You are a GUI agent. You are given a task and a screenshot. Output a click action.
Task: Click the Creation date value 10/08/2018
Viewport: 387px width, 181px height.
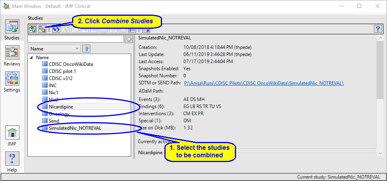click(x=217, y=47)
